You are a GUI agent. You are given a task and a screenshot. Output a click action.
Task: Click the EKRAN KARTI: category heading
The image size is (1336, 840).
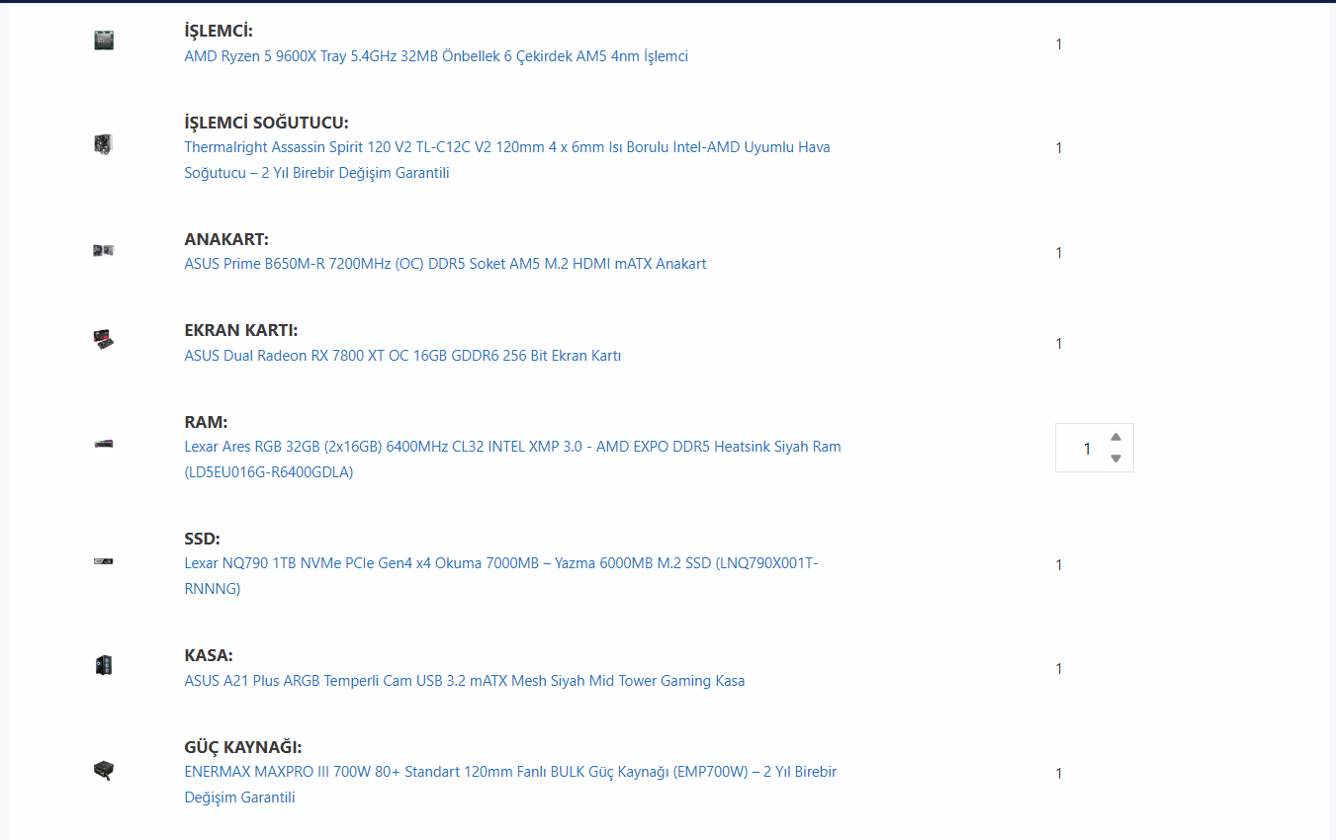point(241,330)
